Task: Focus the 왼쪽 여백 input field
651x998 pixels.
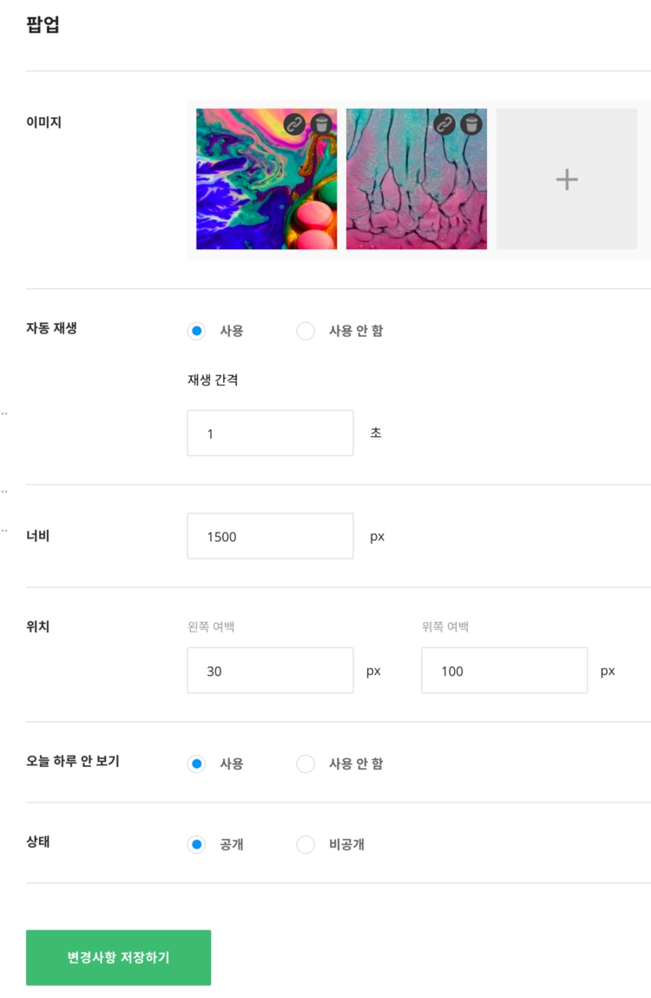Action: click(x=270, y=671)
